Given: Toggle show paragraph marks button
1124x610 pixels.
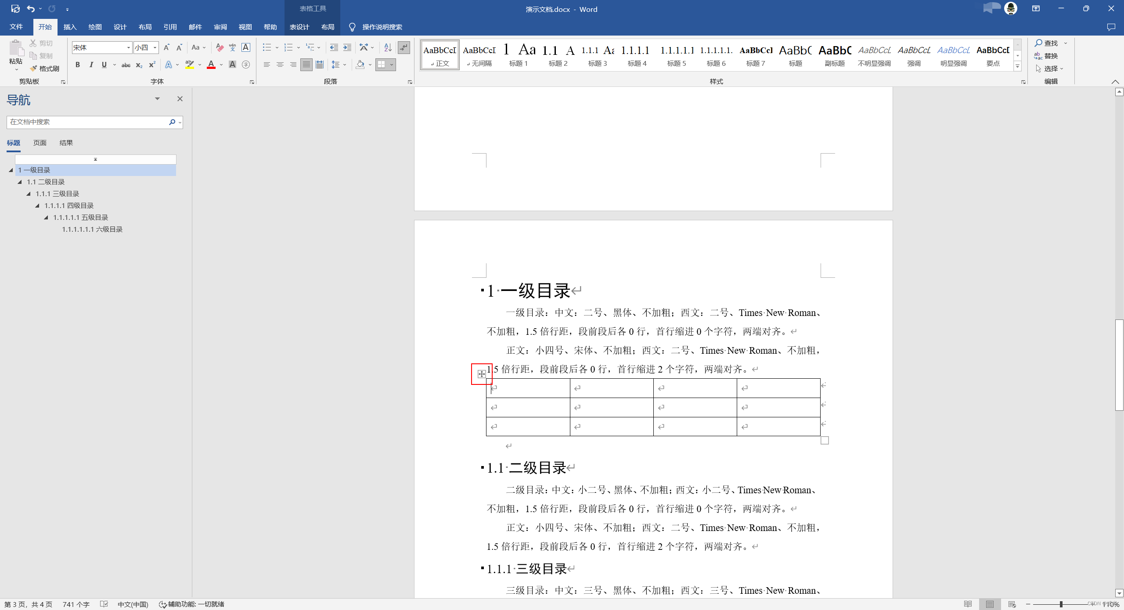Looking at the screenshot, I should click(x=403, y=47).
